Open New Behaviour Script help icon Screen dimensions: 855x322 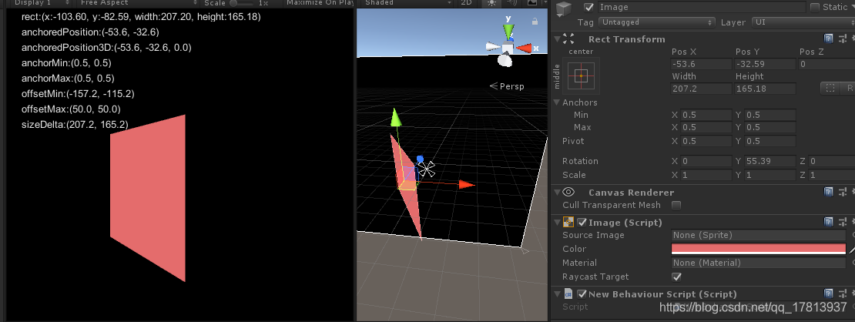[828, 293]
